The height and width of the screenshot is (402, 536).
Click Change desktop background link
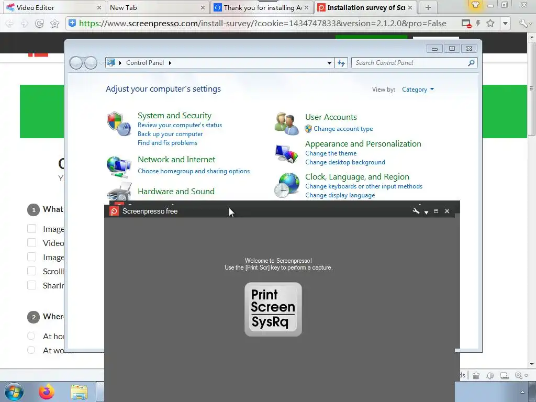pyautogui.click(x=345, y=162)
